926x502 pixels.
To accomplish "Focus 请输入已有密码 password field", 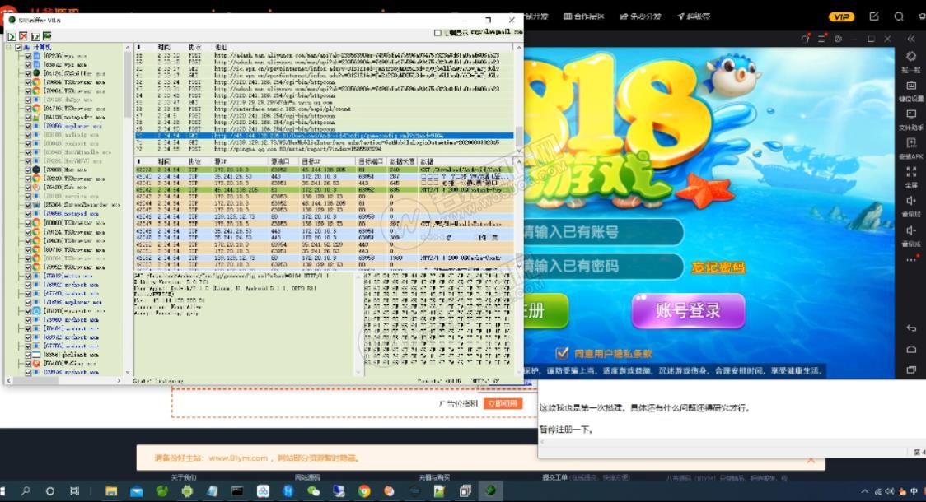I will tap(602, 266).
